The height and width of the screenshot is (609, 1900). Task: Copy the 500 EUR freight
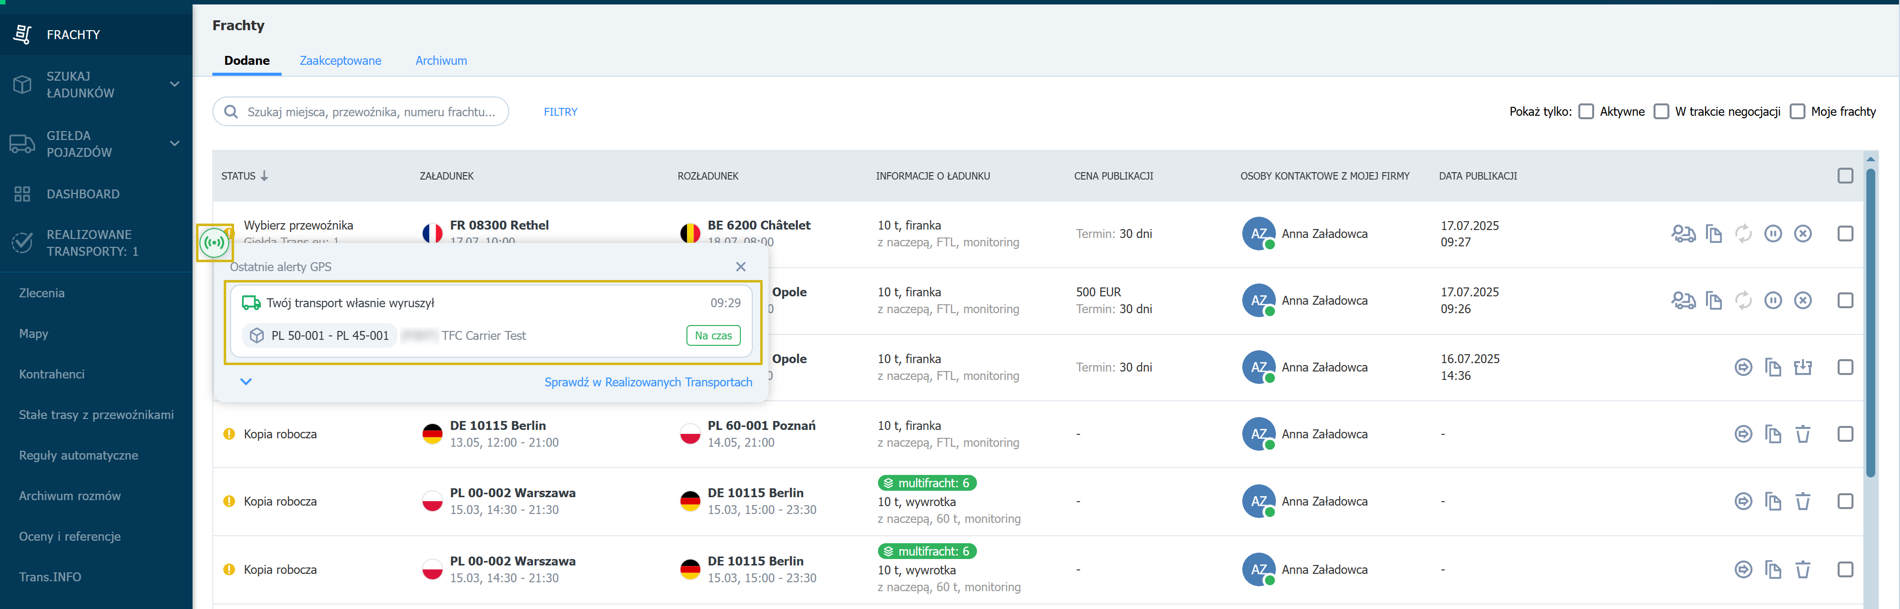(1713, 301)
